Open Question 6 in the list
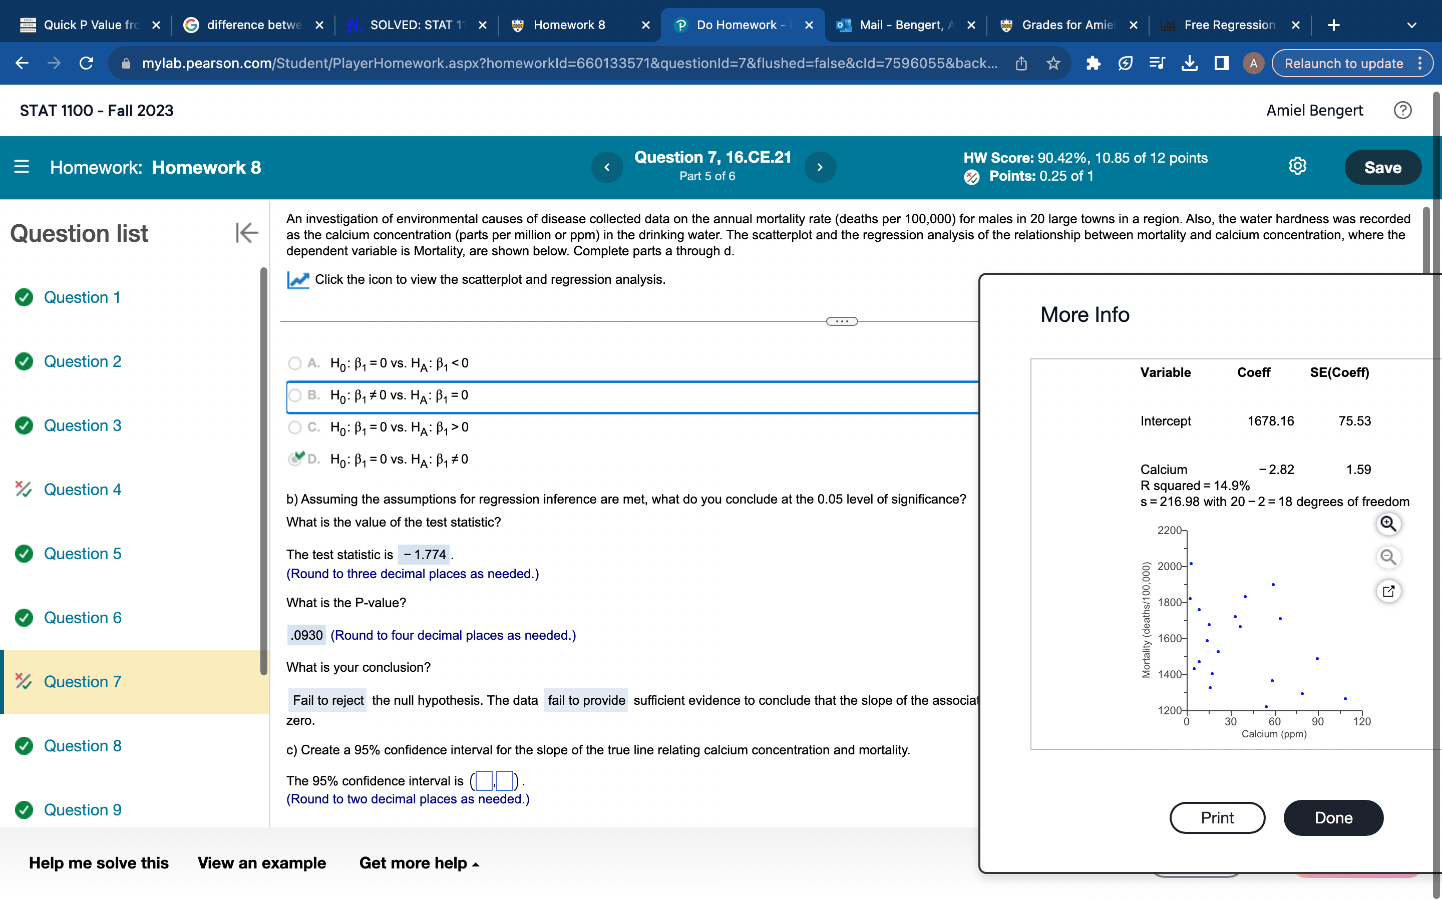 [x=82, y=617]
